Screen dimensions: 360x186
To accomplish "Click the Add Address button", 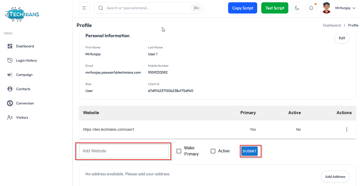I will 335,177.
